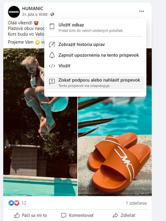Open the three-dot post options menu
The width and height of the screenshot is (166, 221).
pos(141,11)
